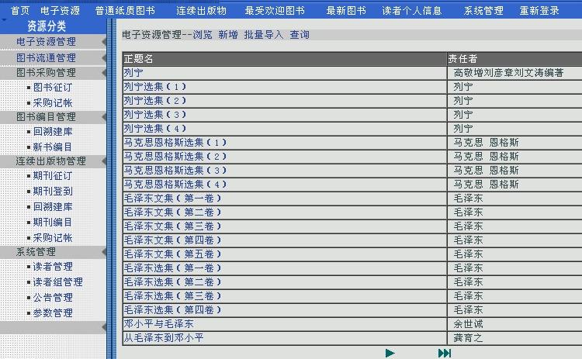The height and width of the screenshot is (359, 582).
Task: Open 最新图书 menu
Action: tap(346, 10)
